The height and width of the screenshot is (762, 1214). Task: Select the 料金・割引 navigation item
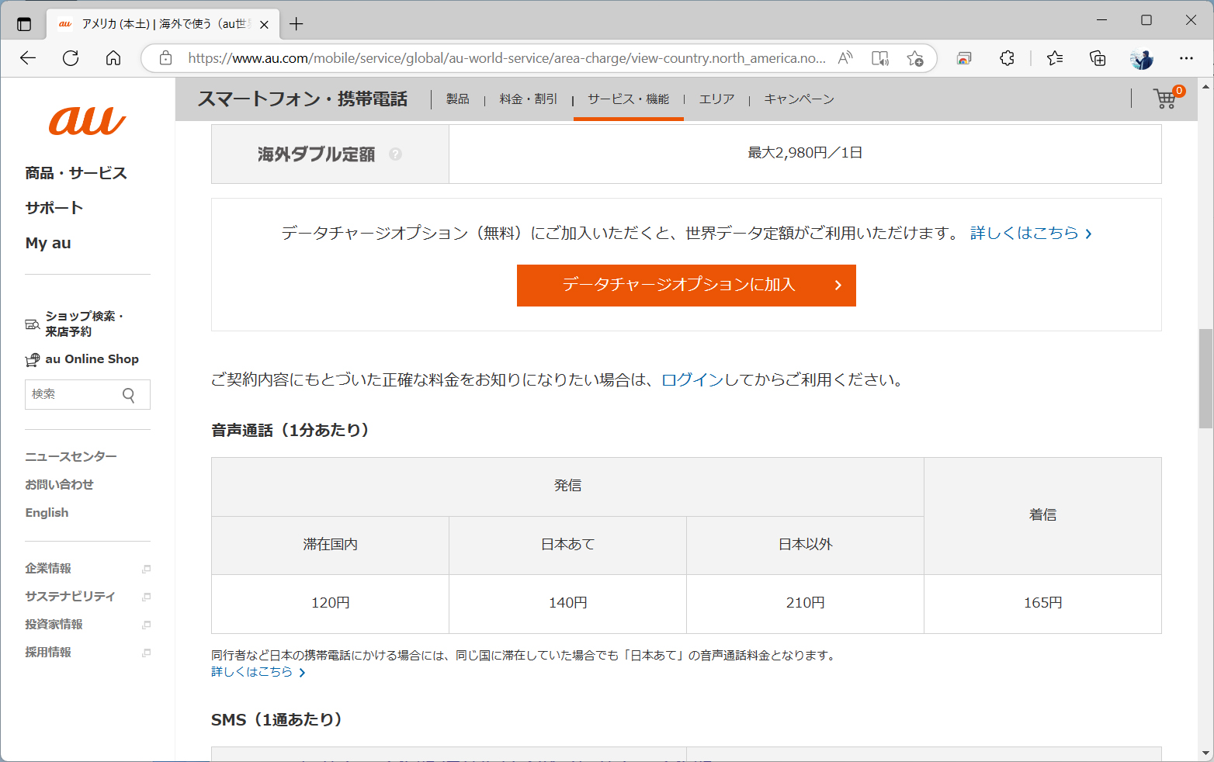[528, 99]
